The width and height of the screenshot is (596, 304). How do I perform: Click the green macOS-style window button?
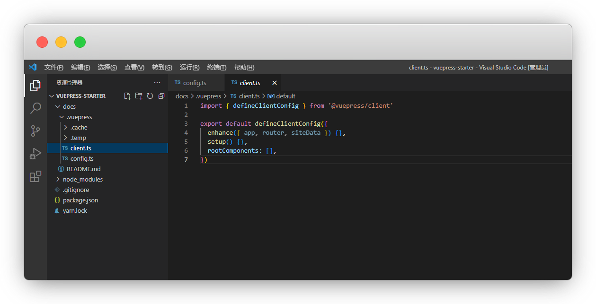[x=80, y=42]
